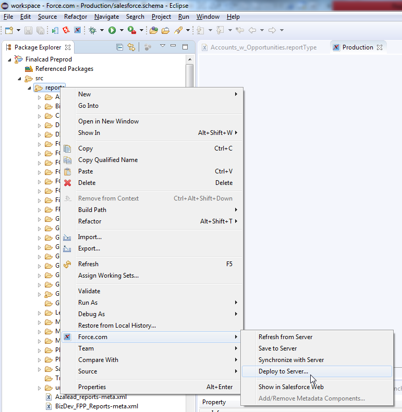Collapse the src folder tree node

pos(19,78)
